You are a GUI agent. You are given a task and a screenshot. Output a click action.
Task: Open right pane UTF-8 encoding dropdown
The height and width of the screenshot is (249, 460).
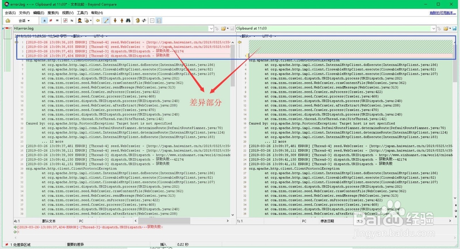tap(269, 36)
